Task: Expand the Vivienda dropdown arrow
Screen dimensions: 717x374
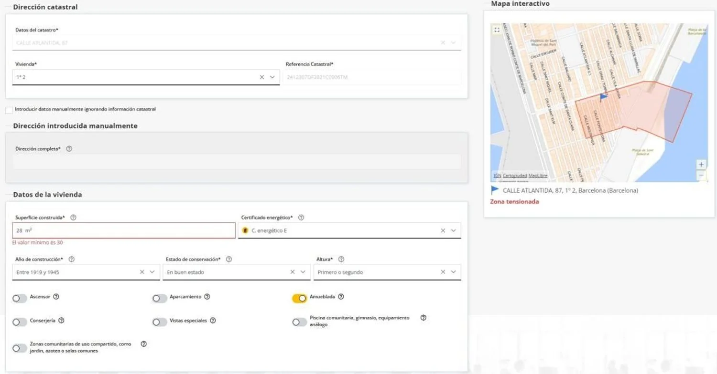Action: [x=272, y=77]
